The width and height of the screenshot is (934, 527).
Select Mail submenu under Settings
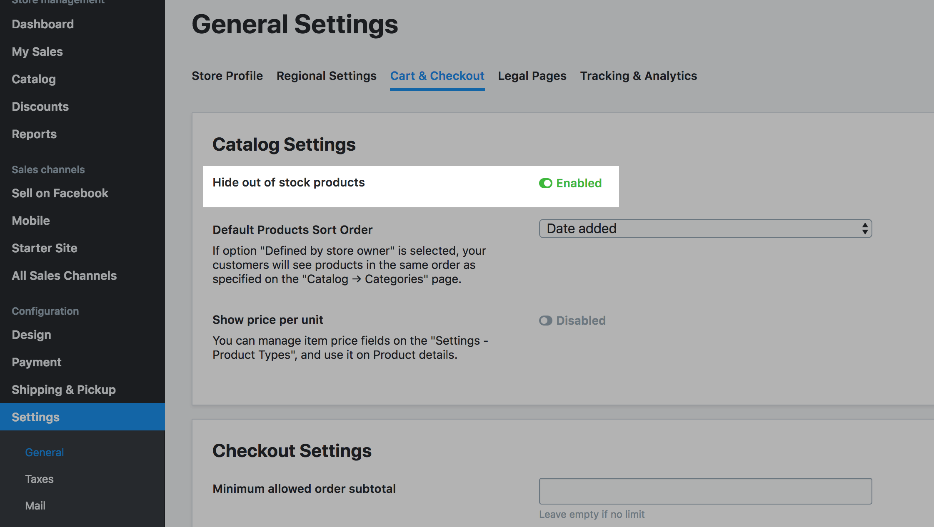tap(35, 506)
